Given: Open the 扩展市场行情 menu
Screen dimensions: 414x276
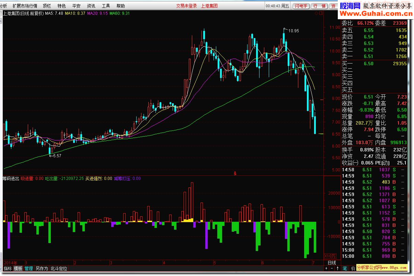Looking at the screenshot, I should 25,6.
